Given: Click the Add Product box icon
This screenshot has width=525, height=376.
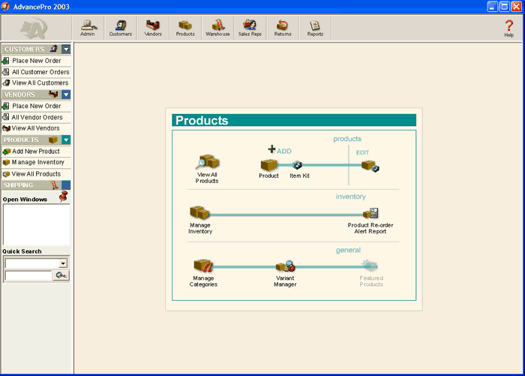Looking at the screenshot, I should [x=268, y=164].
